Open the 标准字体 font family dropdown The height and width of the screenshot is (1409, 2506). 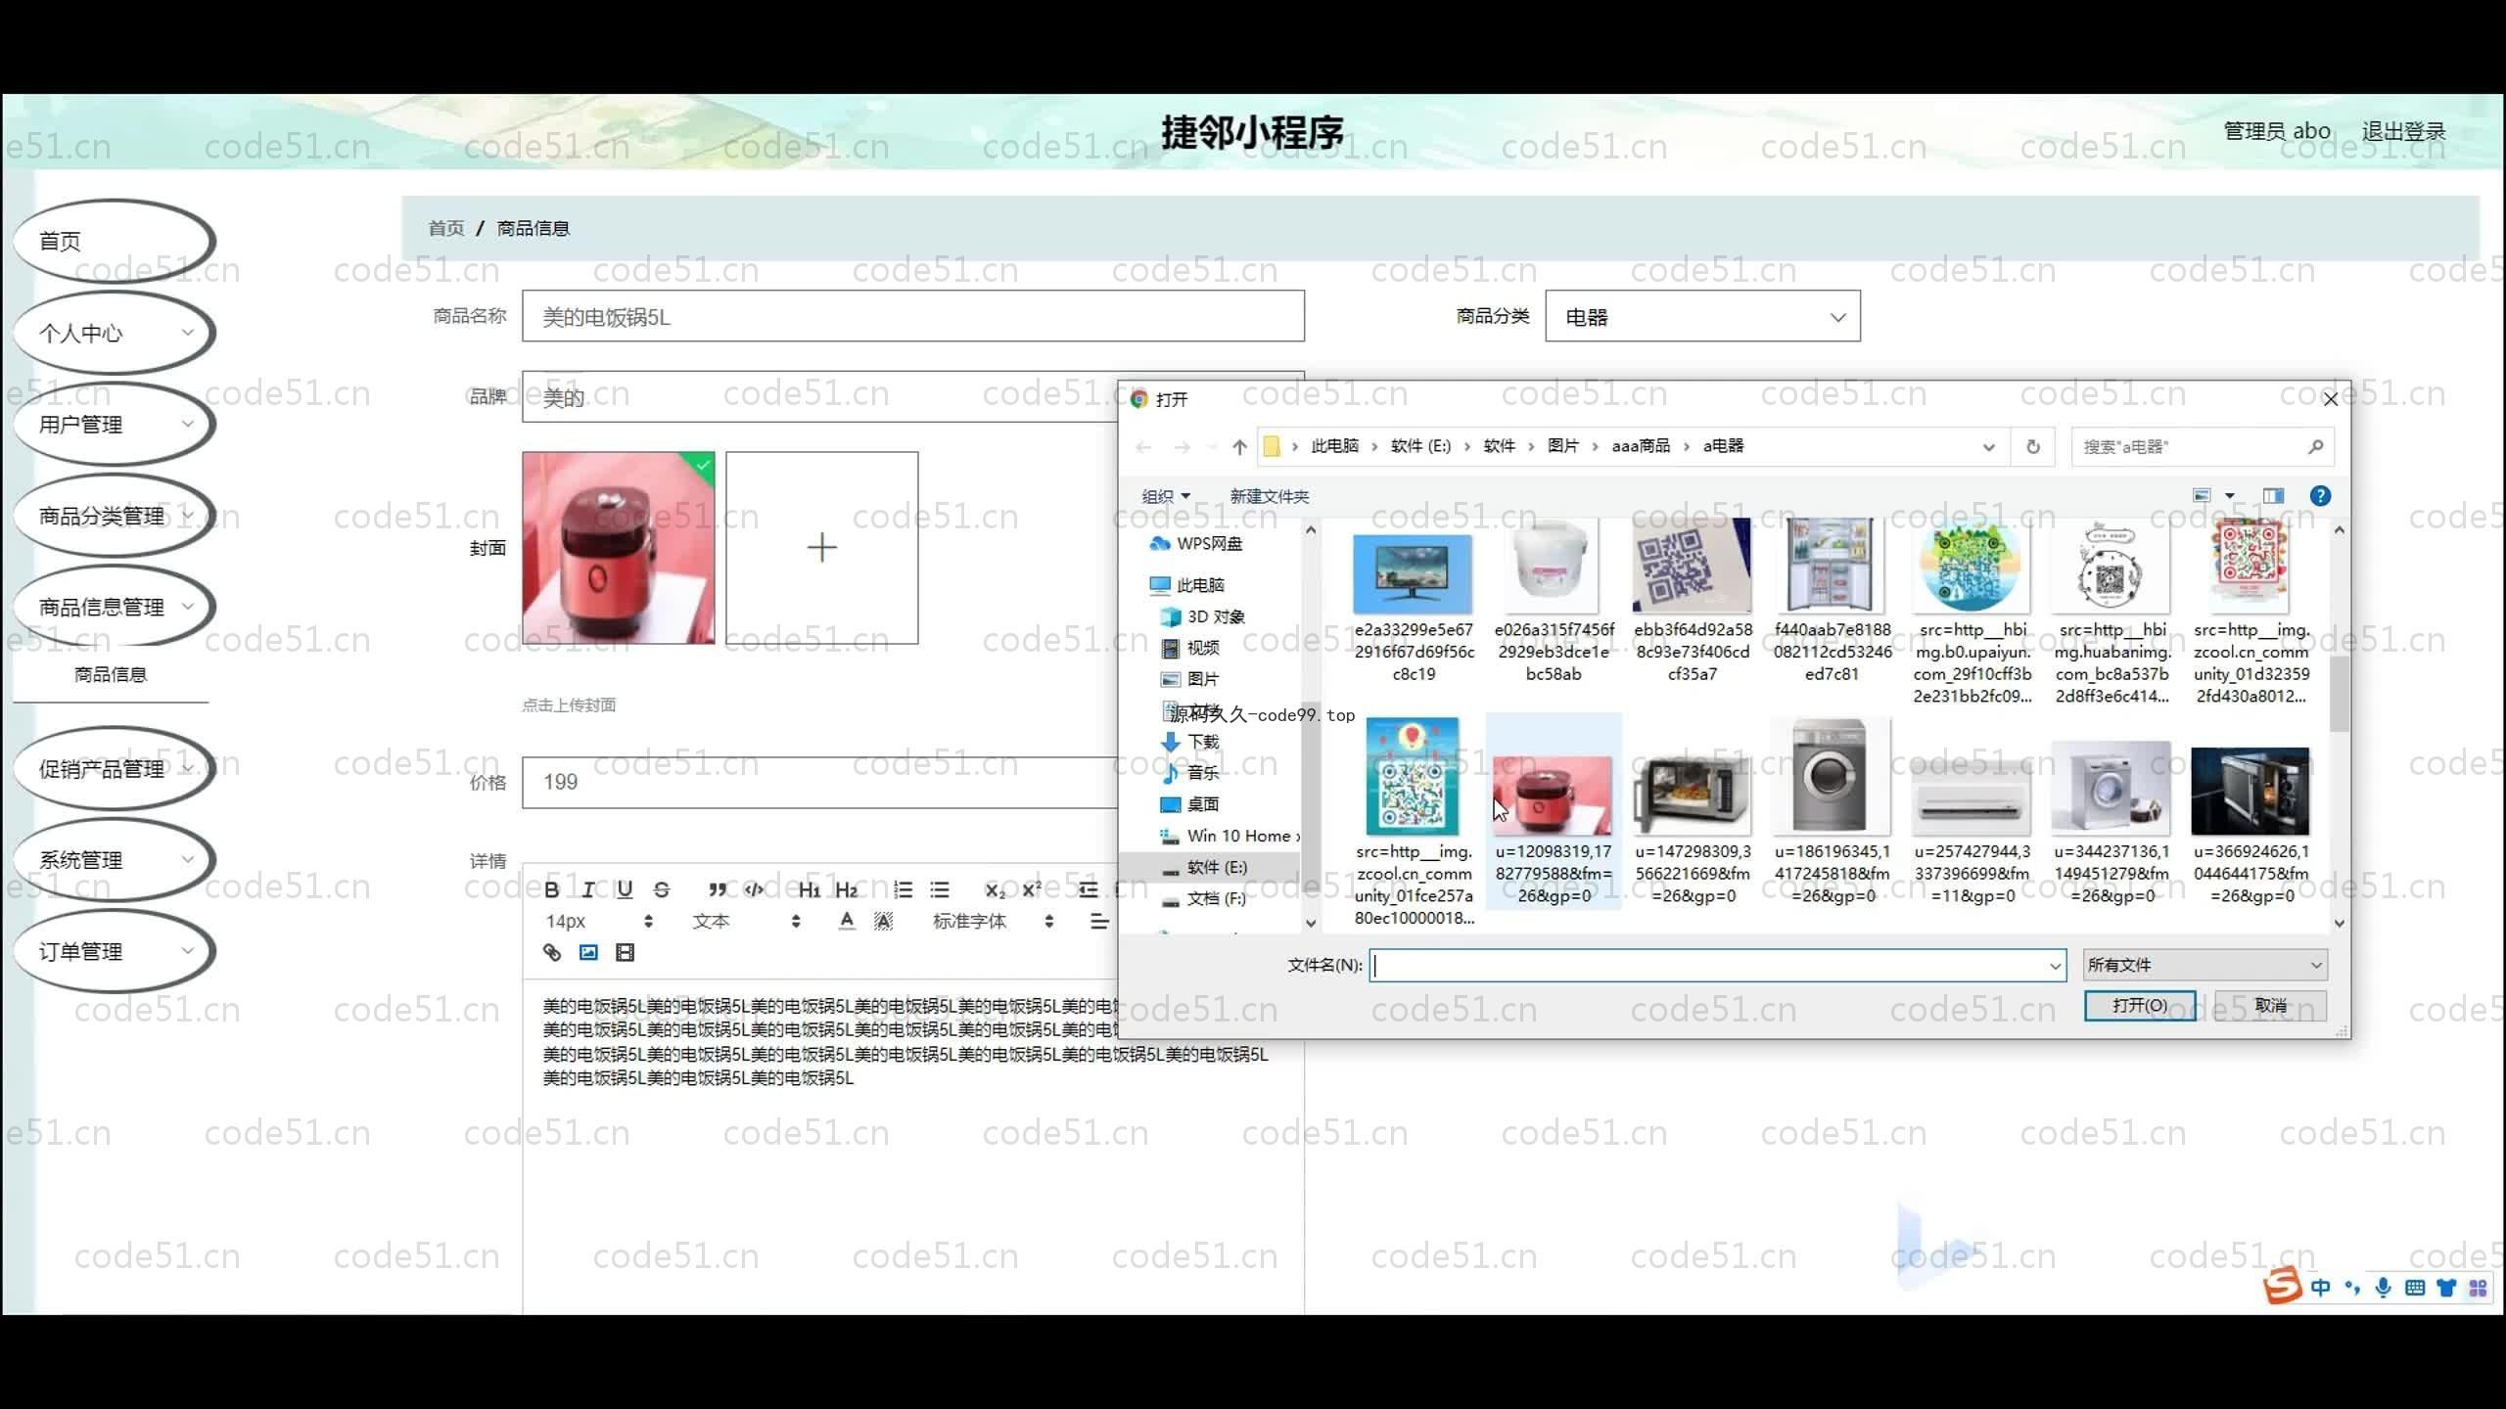pyautogui.click(x=993, y=921)
